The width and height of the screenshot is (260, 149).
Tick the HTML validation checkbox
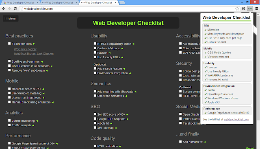click(x=95, y=146)
